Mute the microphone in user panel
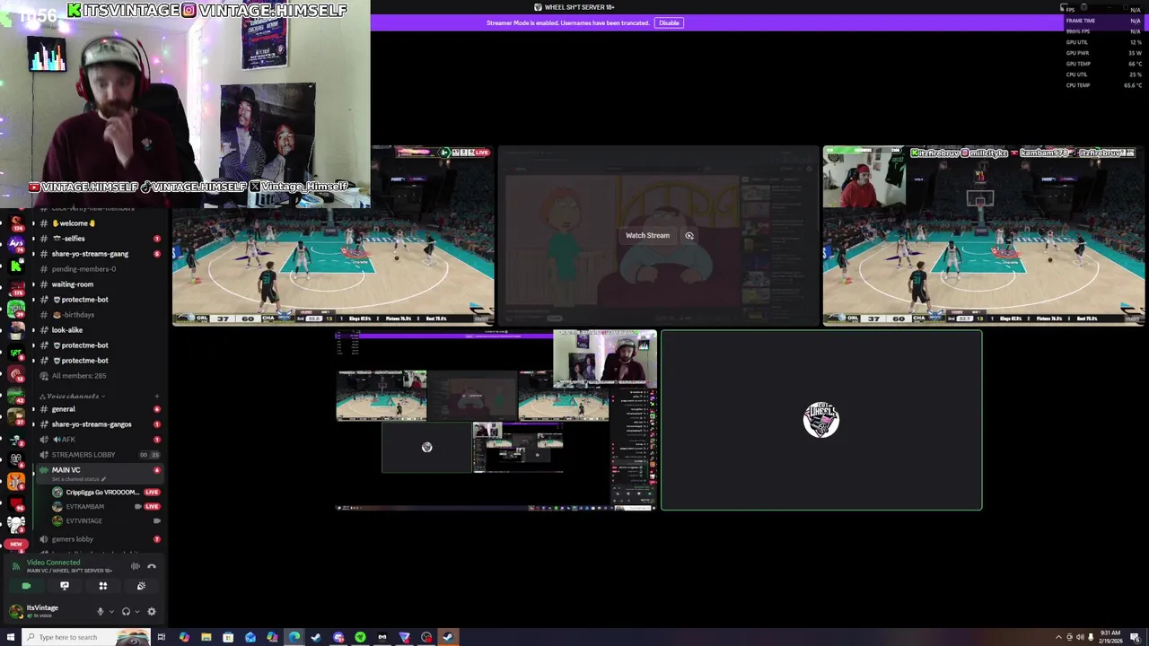1149x646 pixels. pos(101,612)
